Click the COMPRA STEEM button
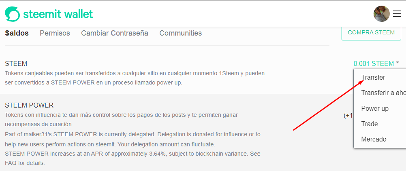The height and width of the screenshot is (171, 406). pyautogui.click(x=371, y=33)
